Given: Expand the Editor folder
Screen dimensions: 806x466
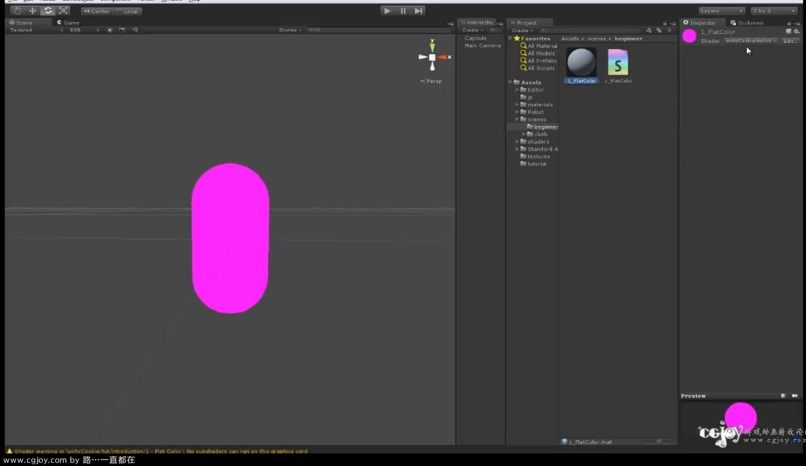Looking at the screenshot, I should point(517,90).
